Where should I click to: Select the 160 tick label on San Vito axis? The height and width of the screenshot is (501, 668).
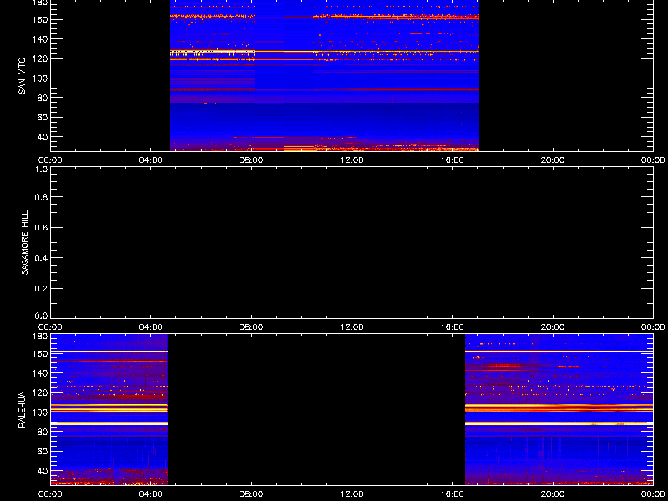click(40, 19)
